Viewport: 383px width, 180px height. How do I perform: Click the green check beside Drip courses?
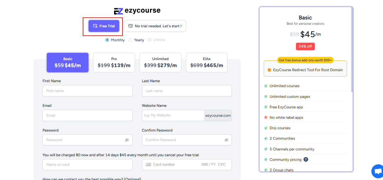[266, 128]
